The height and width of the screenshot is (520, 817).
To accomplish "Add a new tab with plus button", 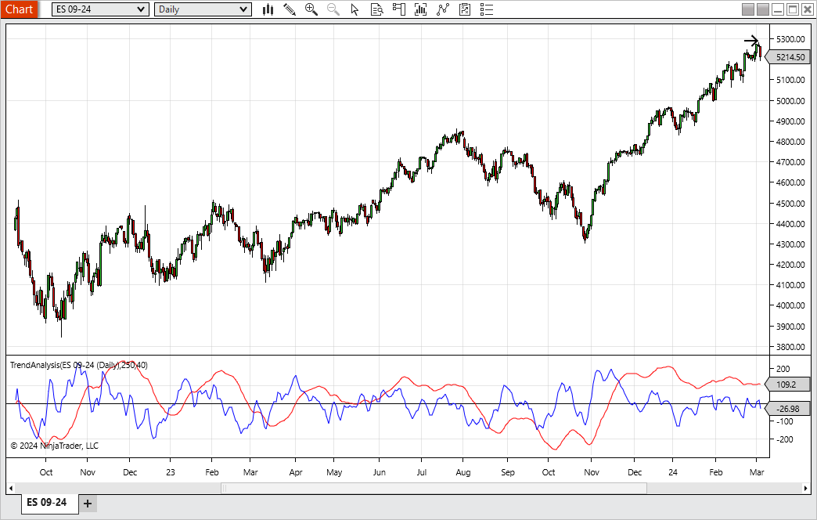I will pyautogui.click(x=88, y=504).
